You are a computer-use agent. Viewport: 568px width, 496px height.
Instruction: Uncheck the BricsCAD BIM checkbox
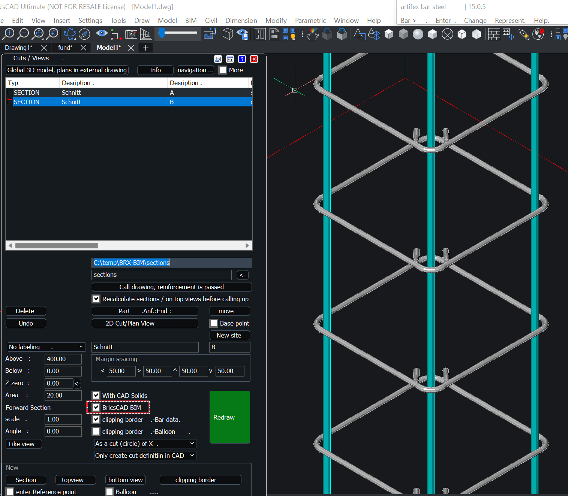96,408
